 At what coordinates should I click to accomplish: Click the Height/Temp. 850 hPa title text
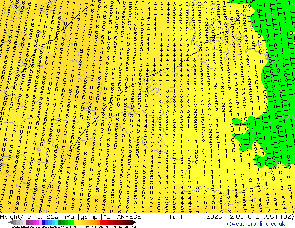click(x=38, y=217)
